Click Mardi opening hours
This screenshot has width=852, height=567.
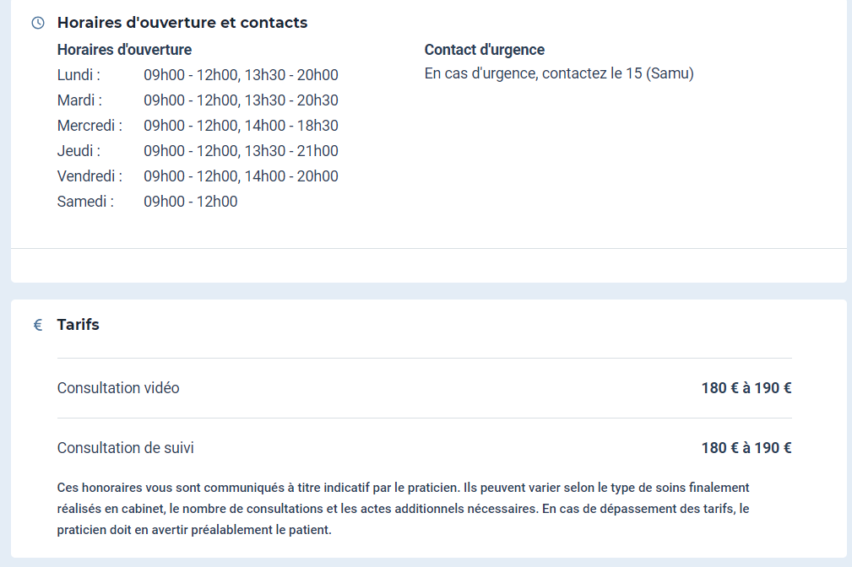click(x=241, y=100)
